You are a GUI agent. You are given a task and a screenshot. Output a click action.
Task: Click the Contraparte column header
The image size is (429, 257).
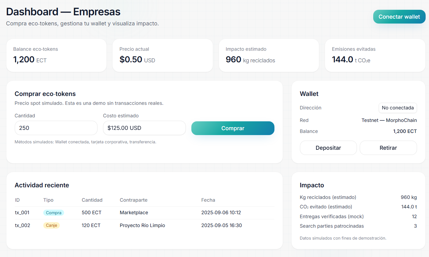tap(133, 200)
